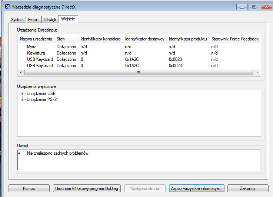Maximize the DirectX diagnostic window
Screen dimensions: 273x197
(254, 7)
